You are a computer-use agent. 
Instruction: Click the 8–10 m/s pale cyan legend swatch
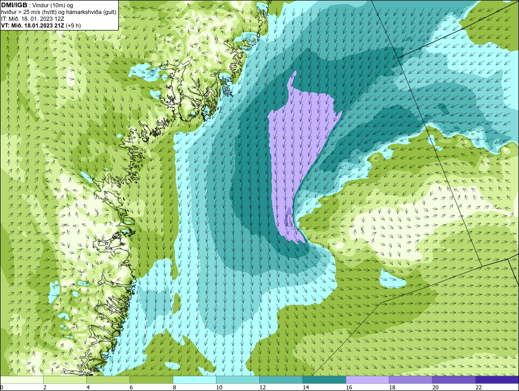click(195, 380)
